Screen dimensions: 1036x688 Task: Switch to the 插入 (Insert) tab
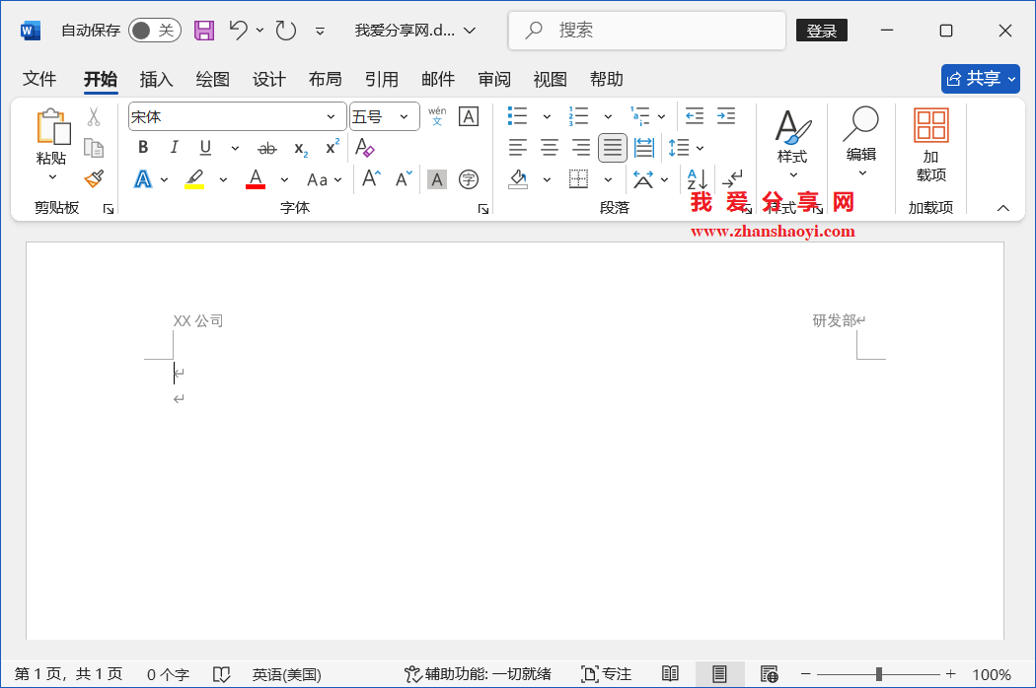click(157, 79)
